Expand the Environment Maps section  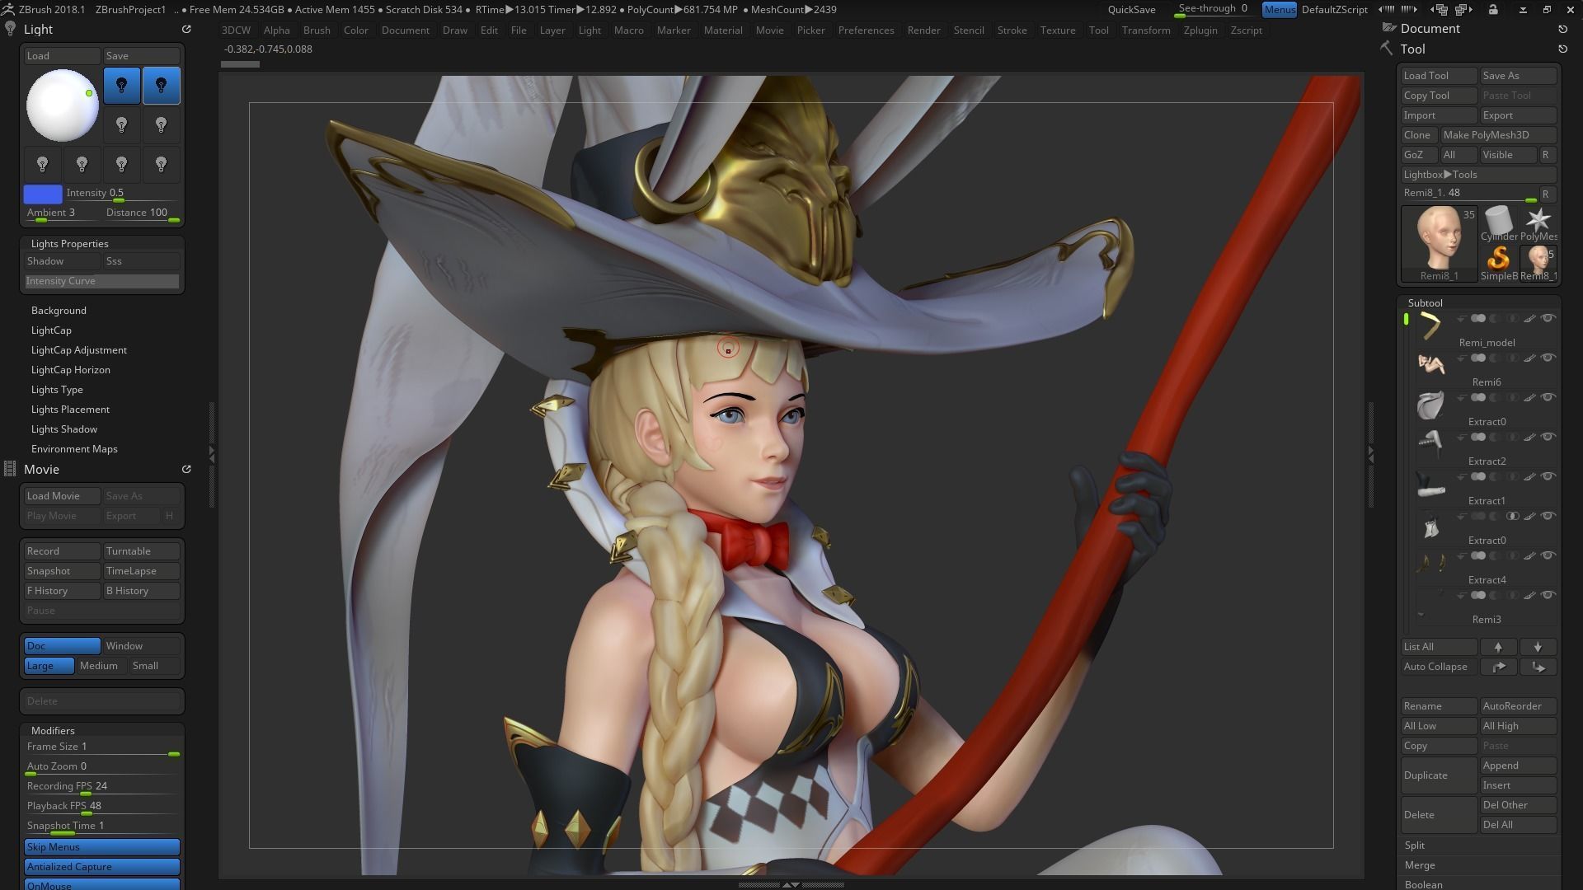point(74,449)
